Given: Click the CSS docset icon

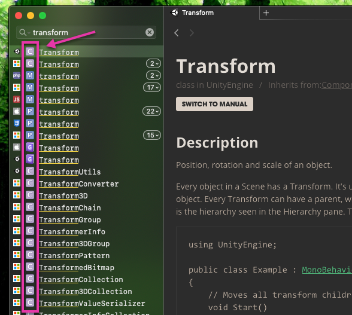Looking at the screenshot, I should pyautogui.click(x=17, y=123).
